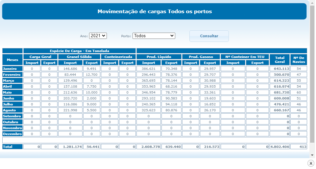
Task: Click Maio export value 10.000
Action: coord(92,92)
